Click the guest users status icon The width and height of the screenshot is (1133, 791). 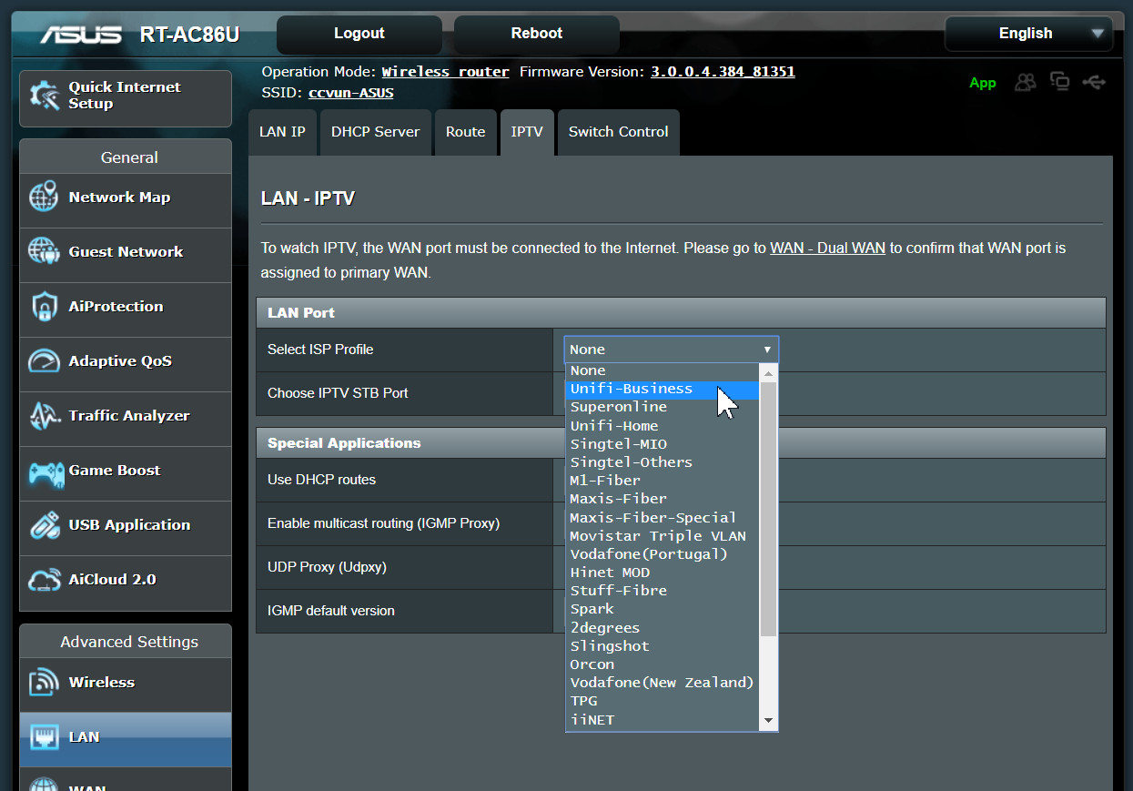coord(1026,82)
